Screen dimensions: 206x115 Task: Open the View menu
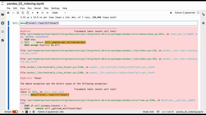(x=22, y=8)
